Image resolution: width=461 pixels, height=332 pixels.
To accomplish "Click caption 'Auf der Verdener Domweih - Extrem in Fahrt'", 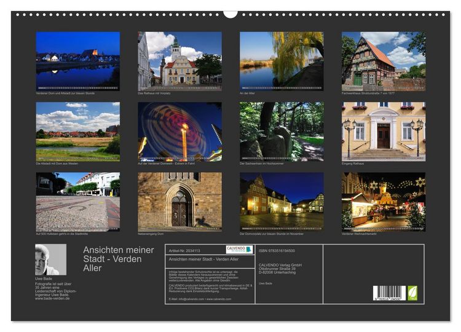I will pyautogui.click(x=167, y=164).
